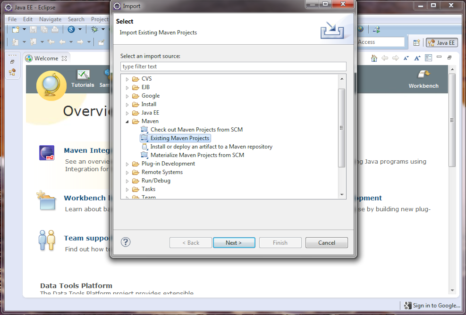Click the Restore icon in left trim bar
Viewport: 466px width, 315px height.
click(12, 62)
